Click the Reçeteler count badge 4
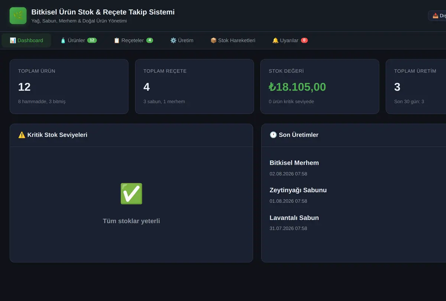The height and width of the screenshot is (301, 446). coord(149,40)
